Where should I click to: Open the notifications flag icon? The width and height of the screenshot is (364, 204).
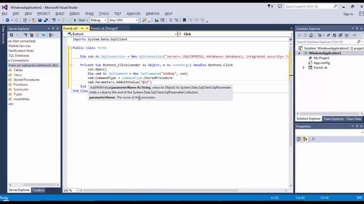(270, 6)
